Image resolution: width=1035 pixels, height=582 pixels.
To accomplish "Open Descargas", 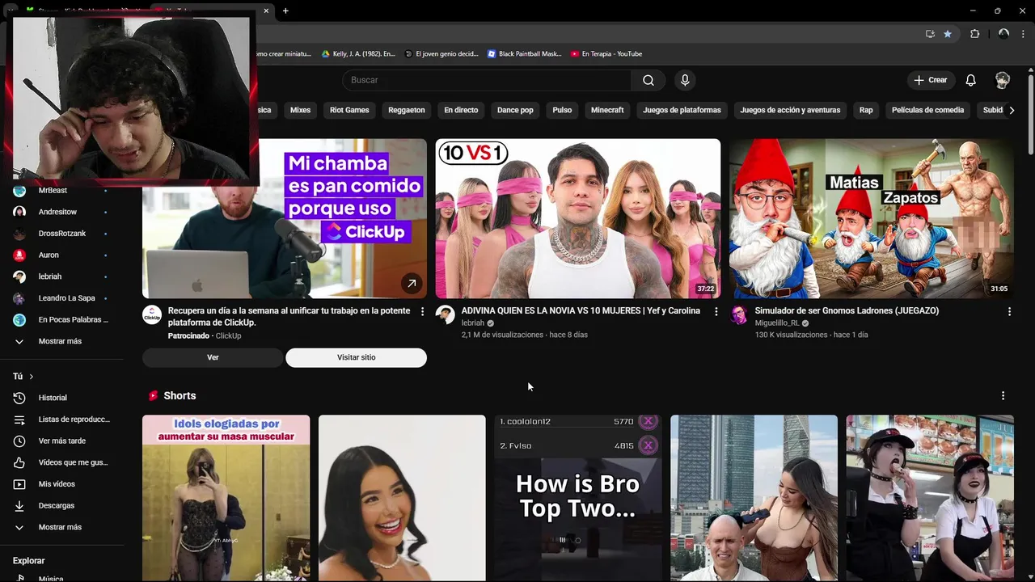I will (x=61, y=505).
